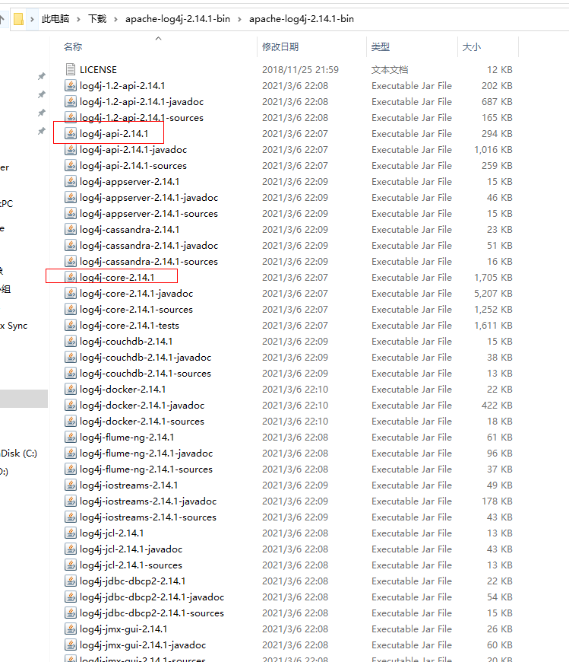
Task: Click the jar icon of log4j-appserver-2.14.1
Action: 71,182
